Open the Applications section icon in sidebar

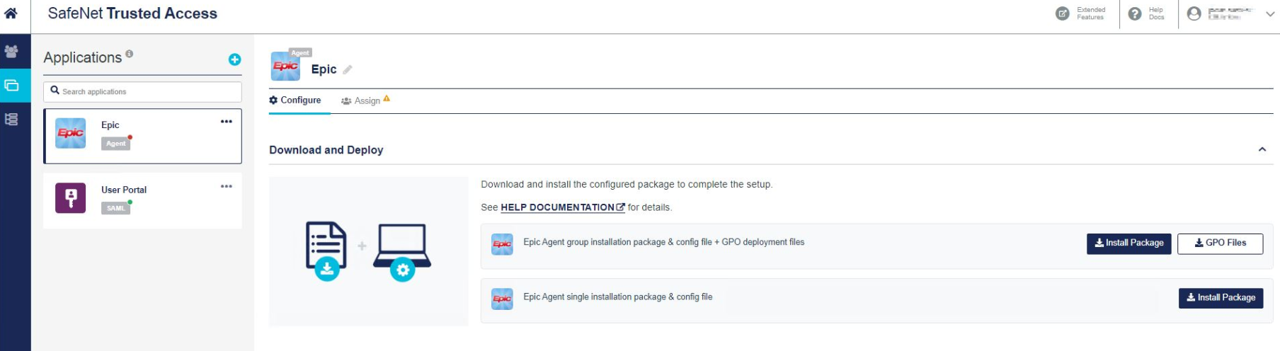(x=11, y=86)
